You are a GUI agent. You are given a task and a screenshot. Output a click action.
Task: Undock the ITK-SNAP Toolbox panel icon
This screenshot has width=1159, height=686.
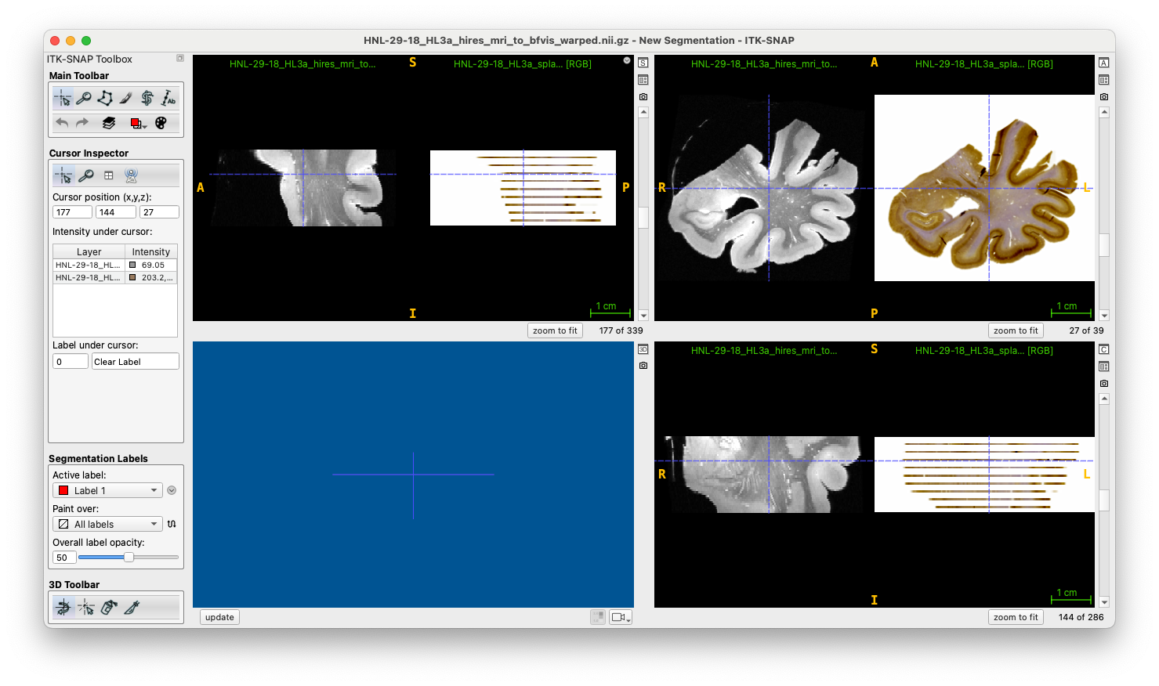[180, 58]
